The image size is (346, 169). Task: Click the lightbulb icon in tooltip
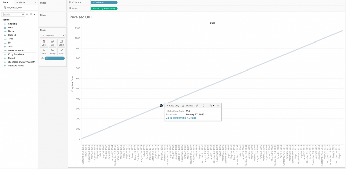tap(203, 106)
